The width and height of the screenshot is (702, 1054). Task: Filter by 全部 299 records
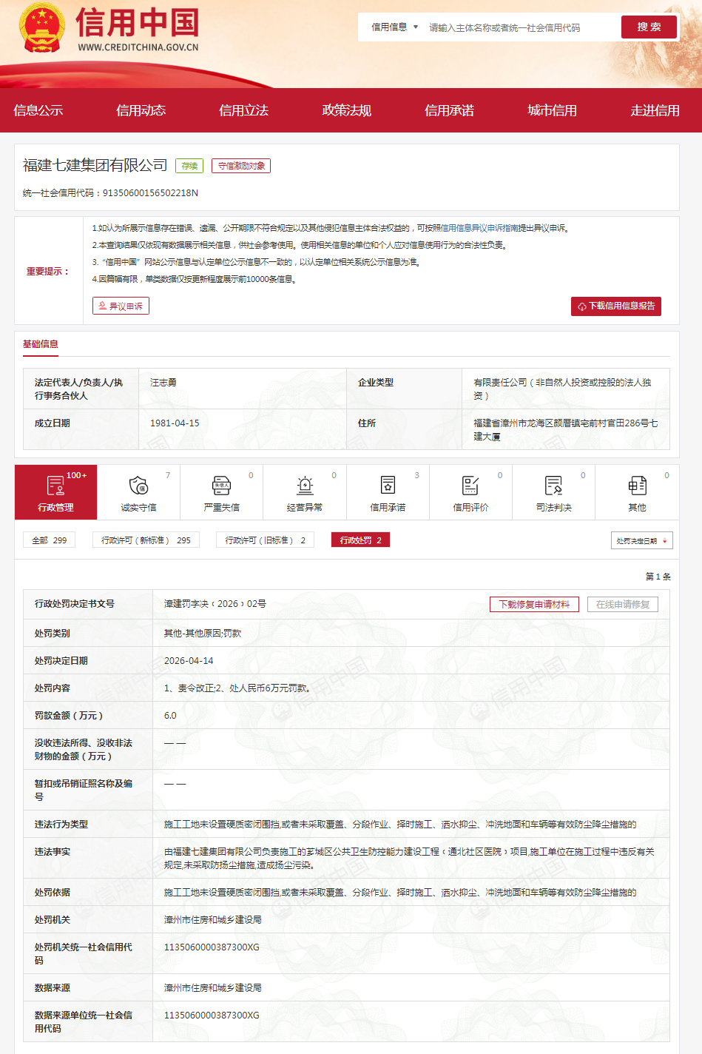pos(49,540)
